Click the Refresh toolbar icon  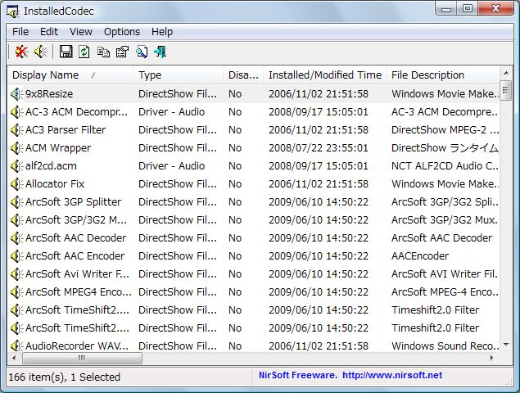84,52
